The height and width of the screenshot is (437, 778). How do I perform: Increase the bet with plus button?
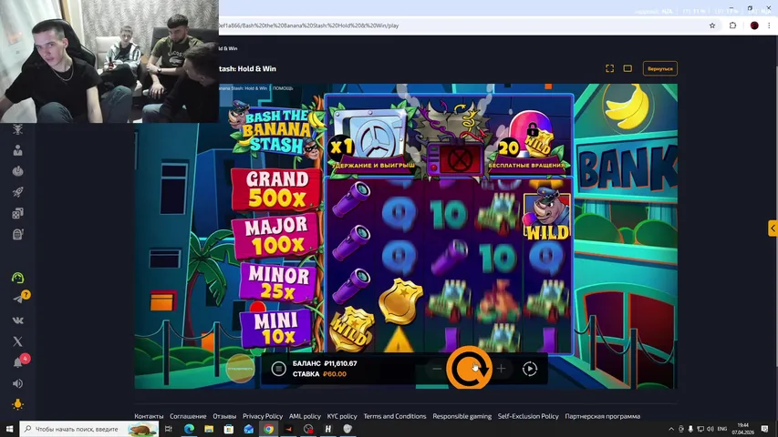[x=501, y=369]
